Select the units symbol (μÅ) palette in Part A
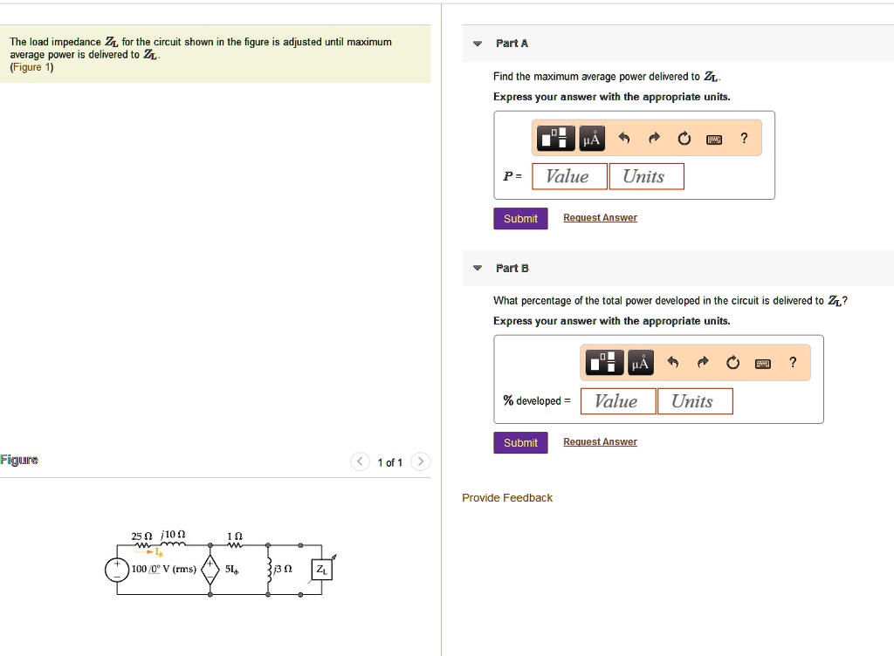Screen dimensions: 894x656 pyautogui.click(x=591, y=138)
